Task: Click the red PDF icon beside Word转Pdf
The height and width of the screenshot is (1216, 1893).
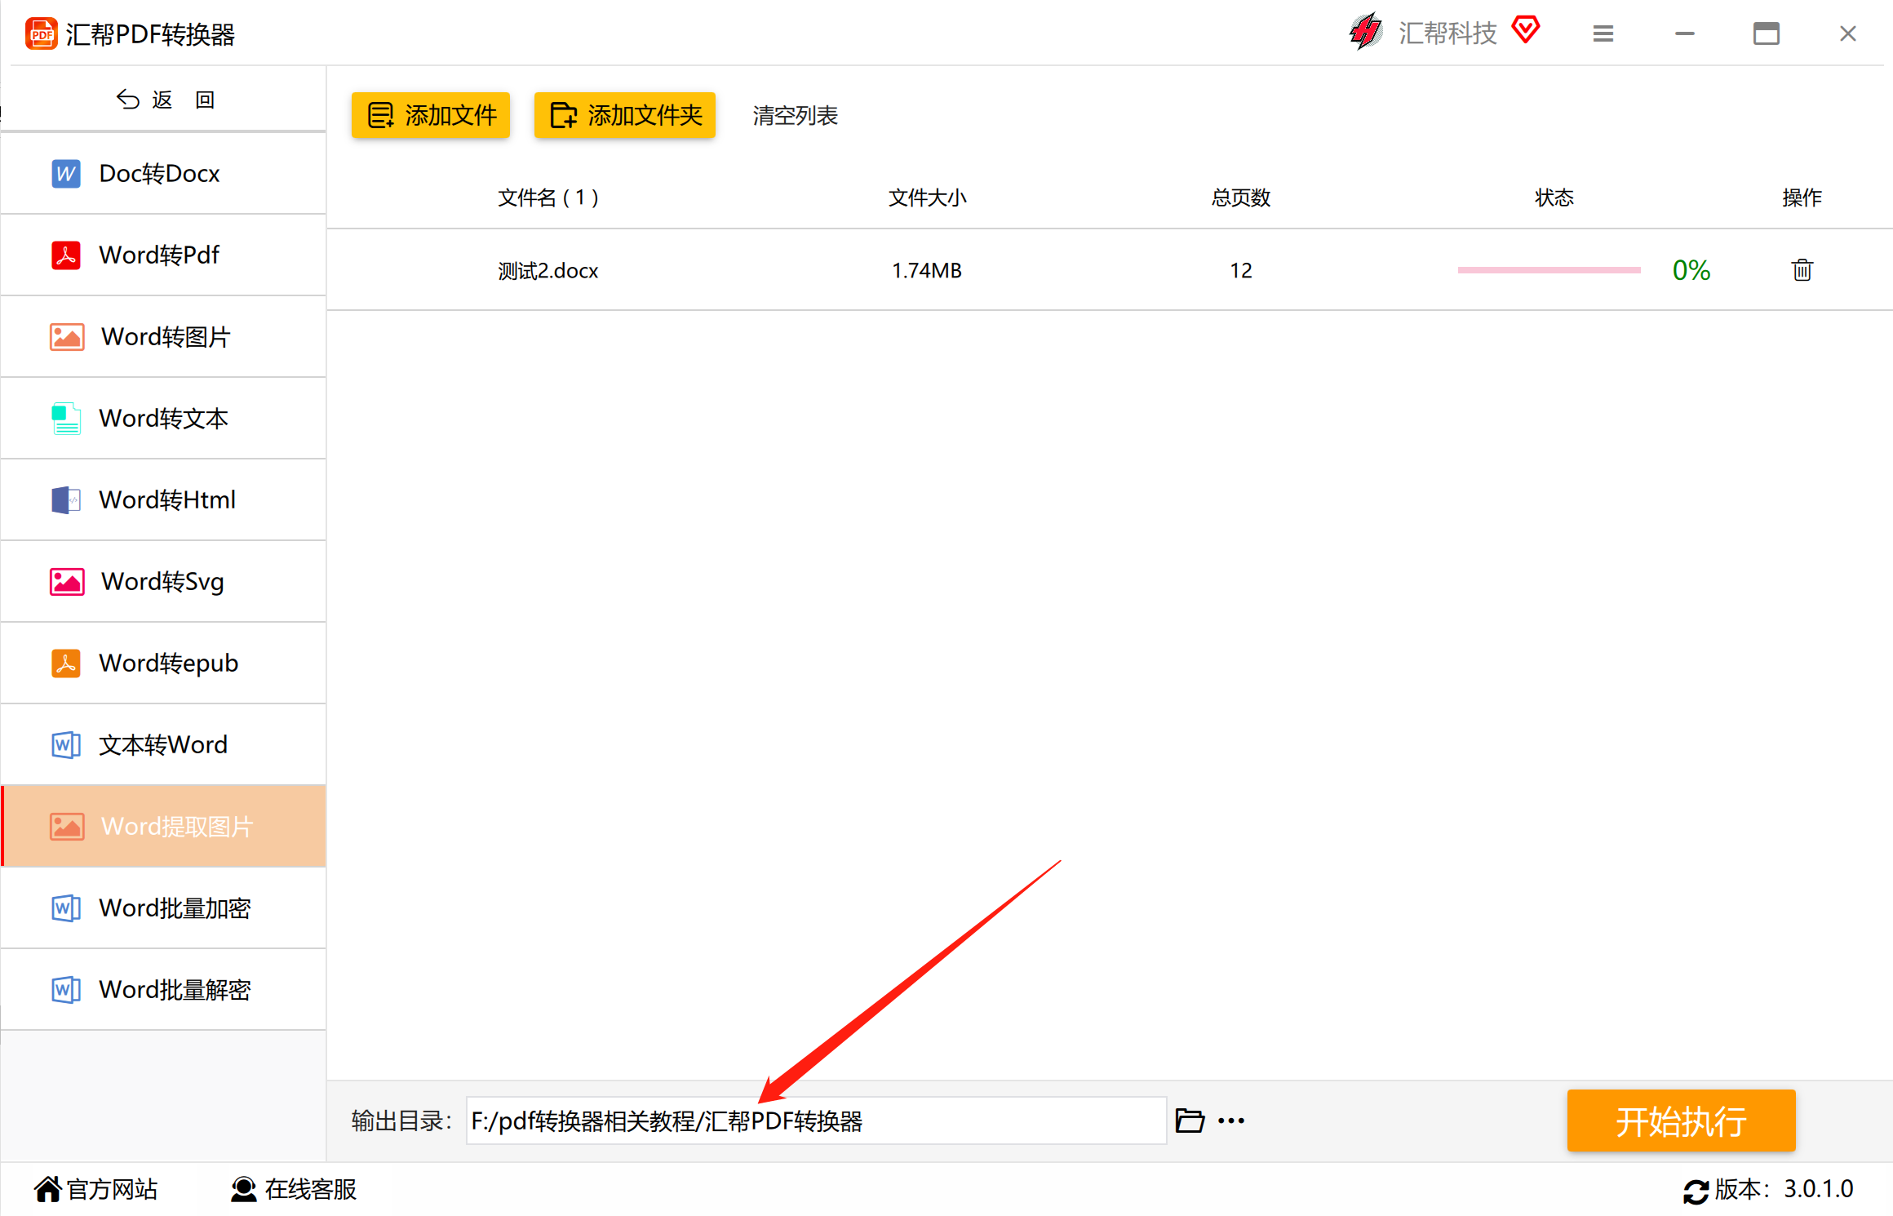Action: point(66,255)
